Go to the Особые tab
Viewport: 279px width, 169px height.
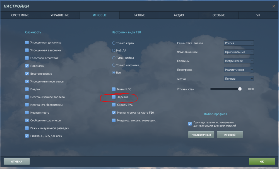coord(218,15)
